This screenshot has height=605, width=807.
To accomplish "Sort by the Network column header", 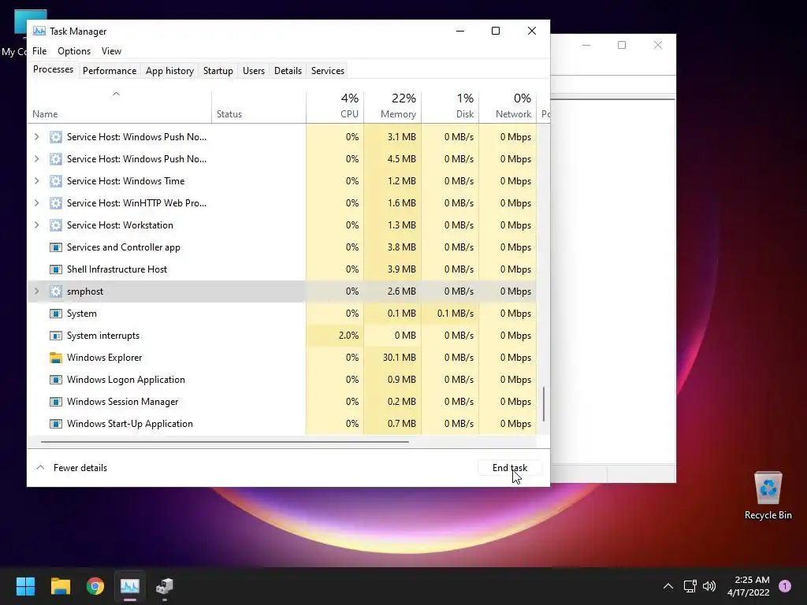I will (x=508, y=107).
